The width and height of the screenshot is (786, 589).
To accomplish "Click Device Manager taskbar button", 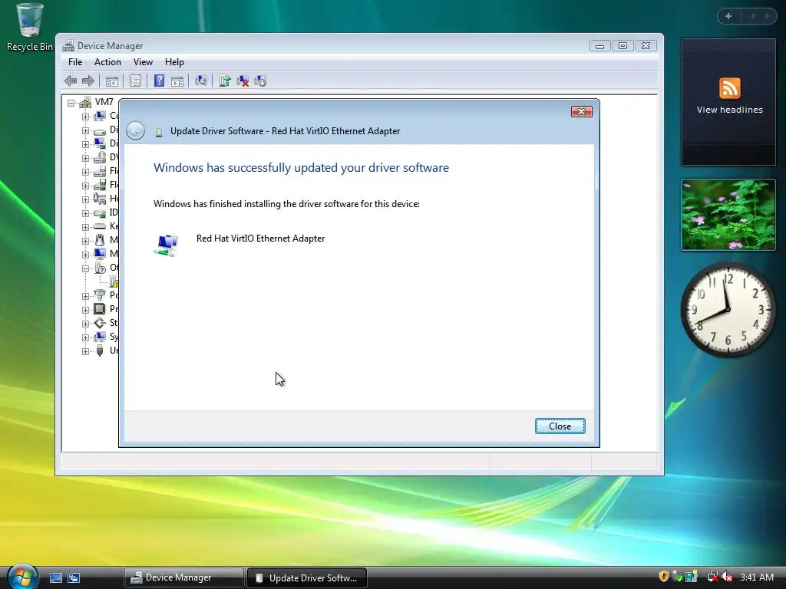I will pos(183,577).
